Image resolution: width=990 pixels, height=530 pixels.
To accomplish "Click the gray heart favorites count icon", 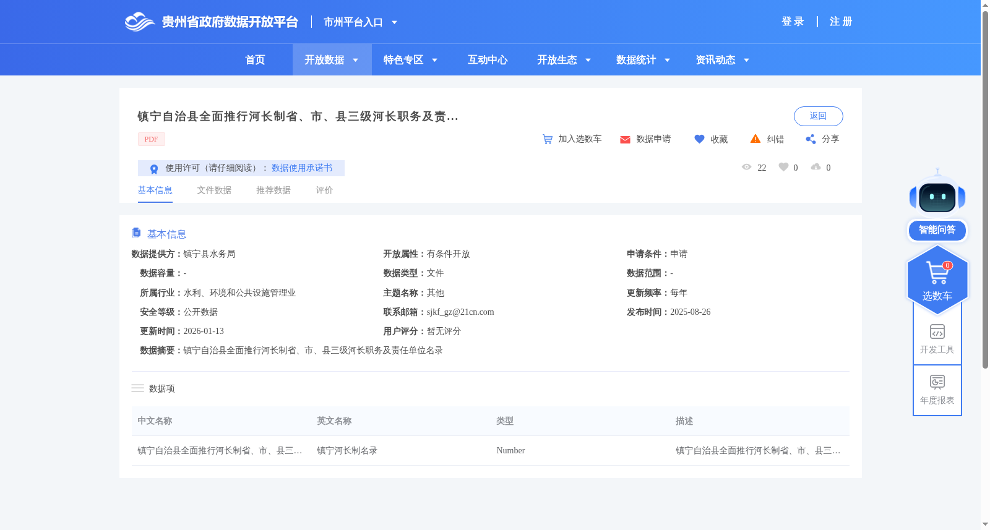I will (x=783, y=167).
